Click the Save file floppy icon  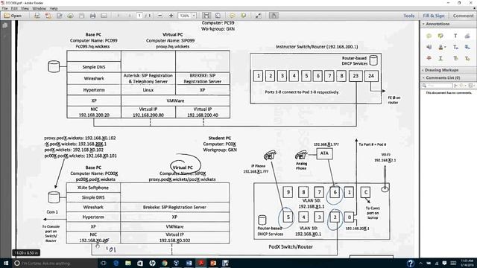click(x=81, y=16)
